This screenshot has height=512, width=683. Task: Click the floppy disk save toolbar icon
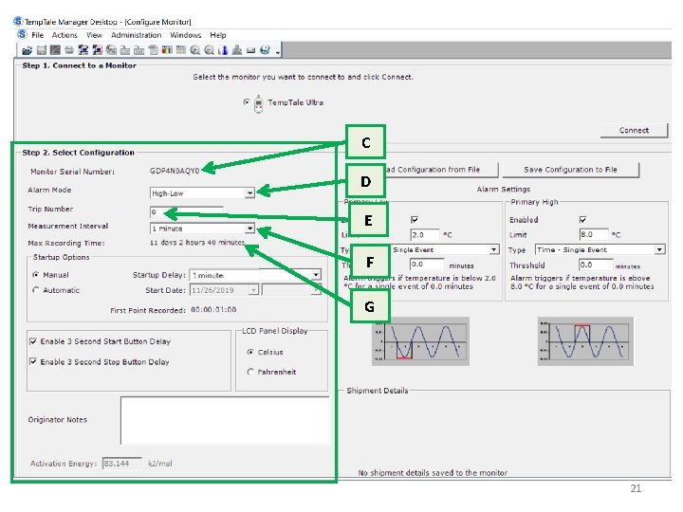click(42, 50)
